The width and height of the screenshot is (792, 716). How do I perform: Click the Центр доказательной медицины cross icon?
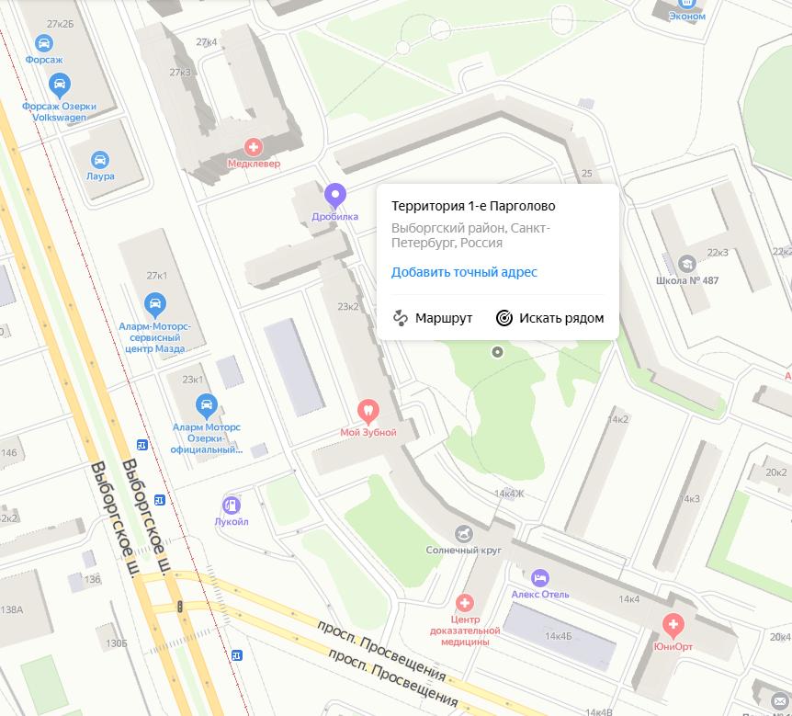[464, 603]
